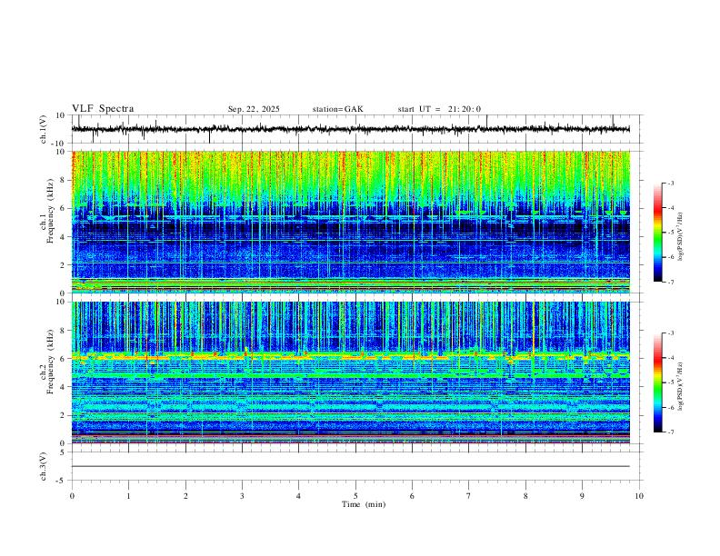720x556 pixels.
Task: Click the '-3' value on upper colorbar
Action: pos(671,183)
